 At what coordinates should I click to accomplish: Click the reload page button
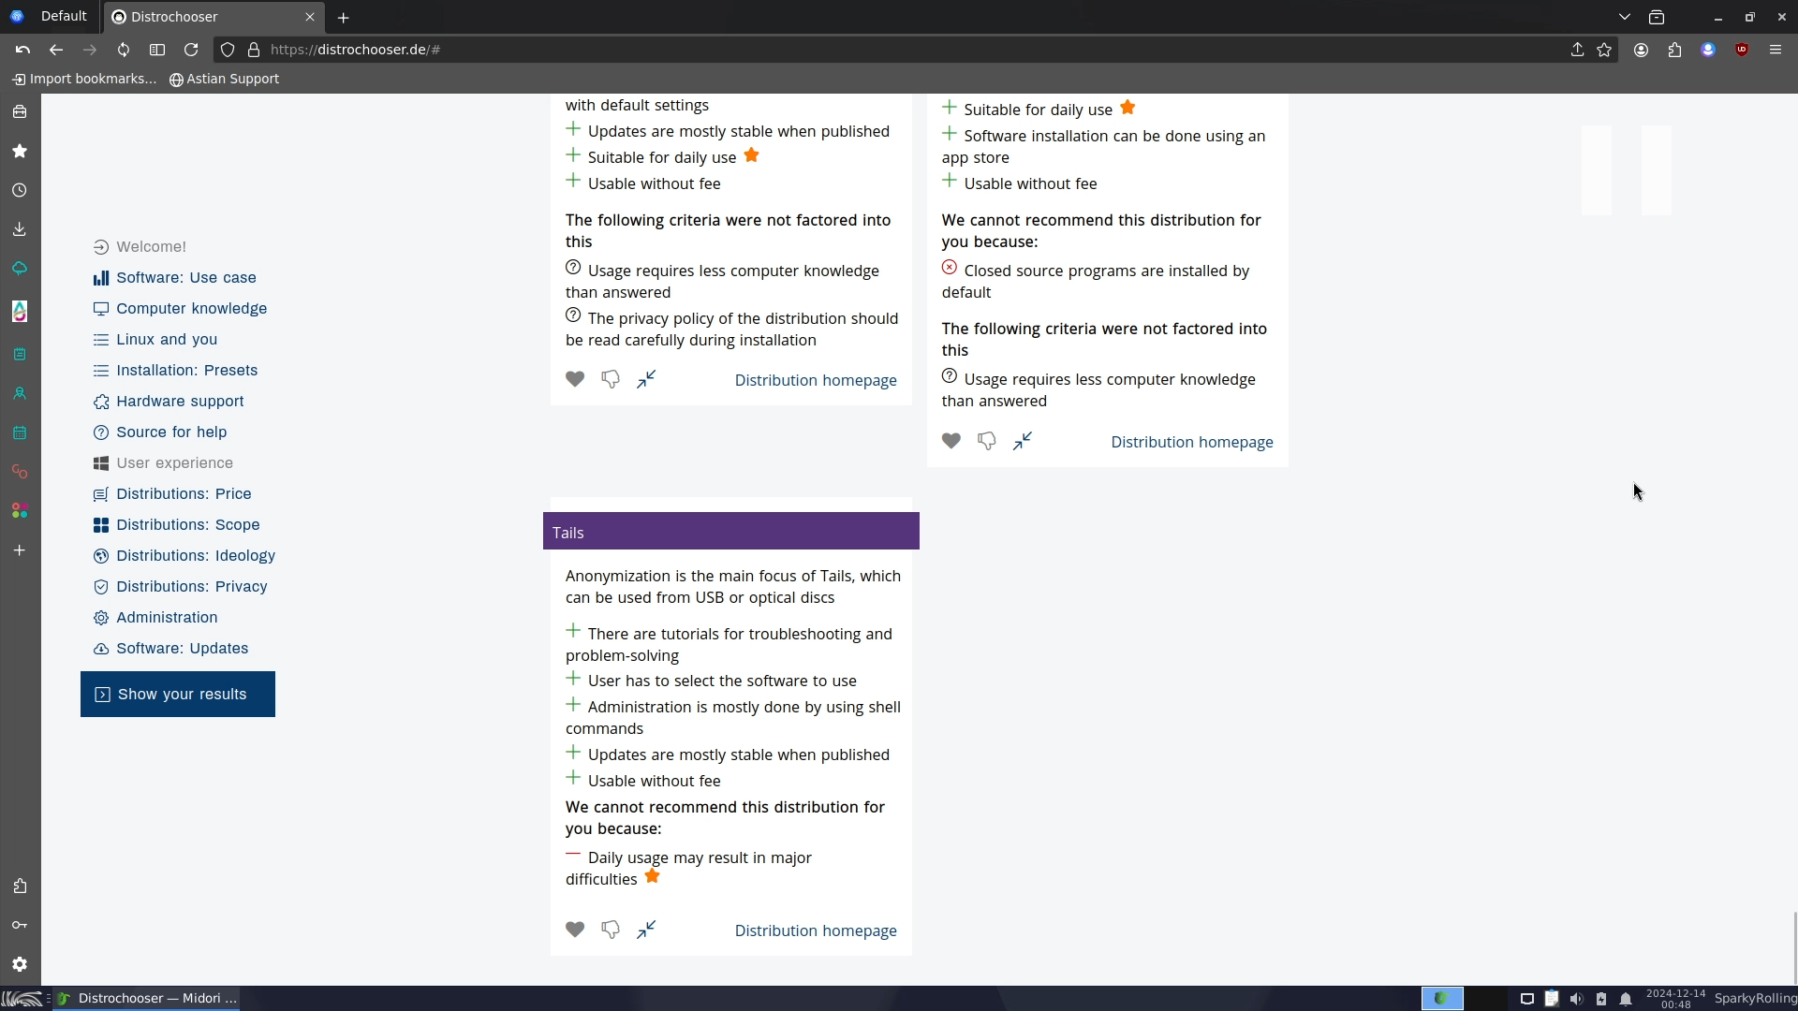pyautogui.click(x=191, y=50)
